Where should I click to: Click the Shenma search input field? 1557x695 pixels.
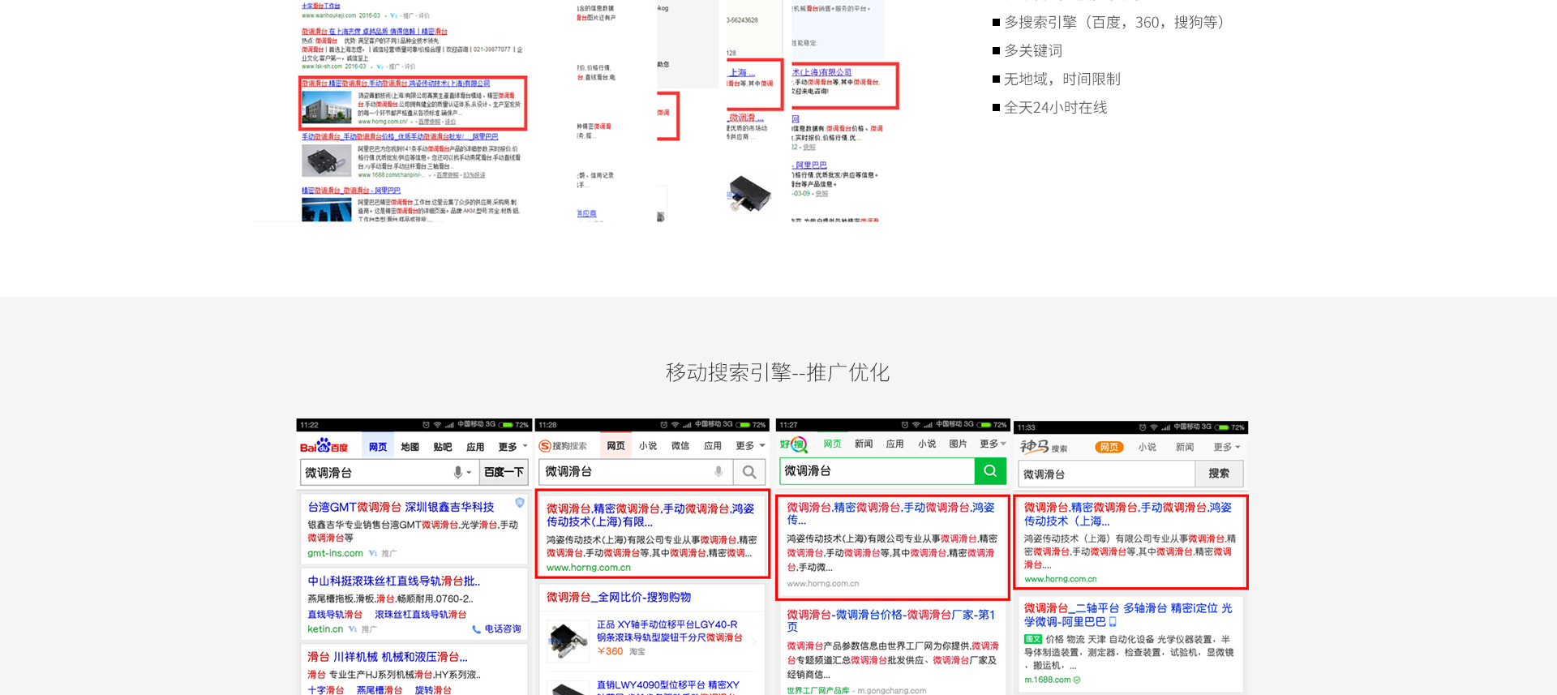click(1107, 474)
